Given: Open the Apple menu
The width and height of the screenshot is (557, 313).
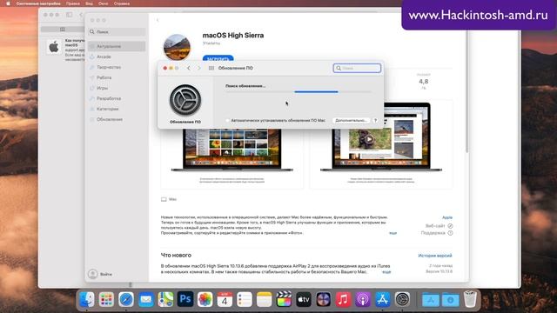Looking at the screenshot, I should [x=8, y=3].
